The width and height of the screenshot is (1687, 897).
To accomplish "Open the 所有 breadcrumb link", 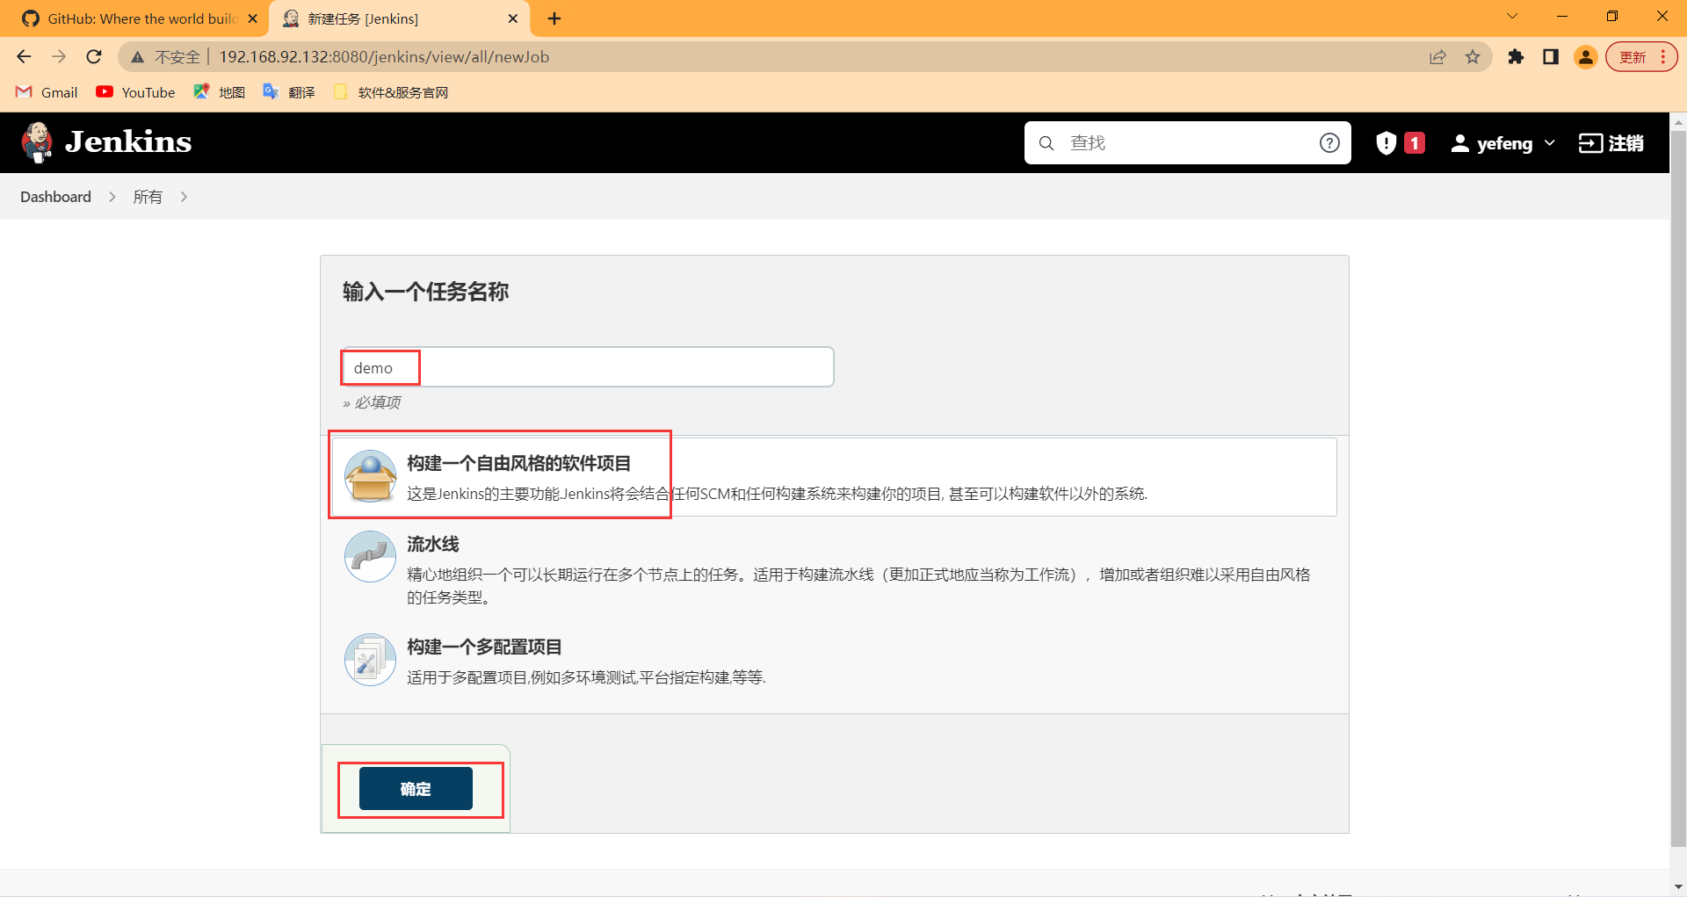I will click(x=148, y=197).
